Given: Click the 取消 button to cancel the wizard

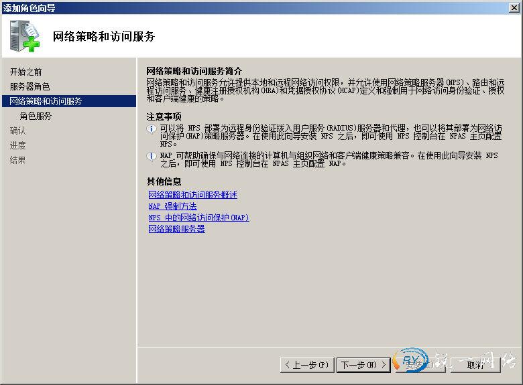Looking at the screenshot, I should click(475, 365).
